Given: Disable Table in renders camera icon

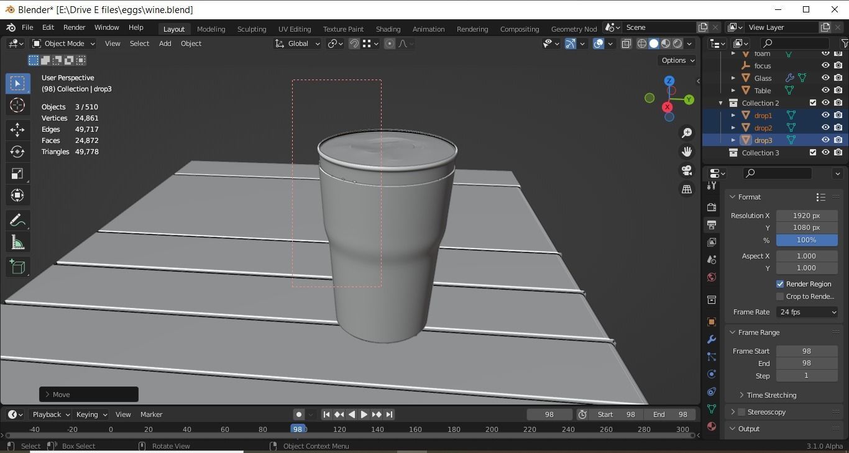Looking at the screenshot, I should 838,90.
